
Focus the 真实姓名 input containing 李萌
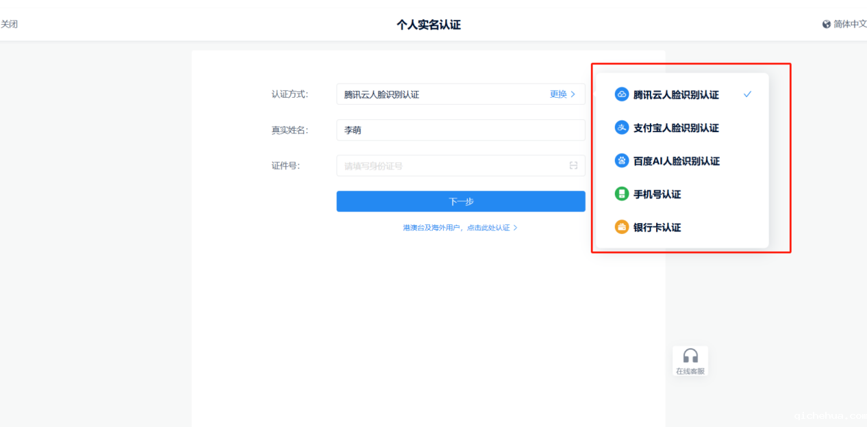point(461,130)
